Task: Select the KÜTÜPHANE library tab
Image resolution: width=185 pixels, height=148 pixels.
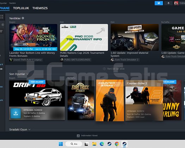Action: pos(5,8)
